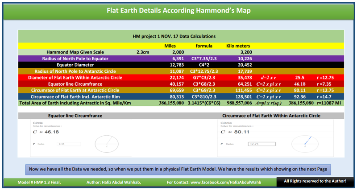The image size is (357, 192).
Task: Click the 'r =7.35' note
Action: [x=324, y=84]
